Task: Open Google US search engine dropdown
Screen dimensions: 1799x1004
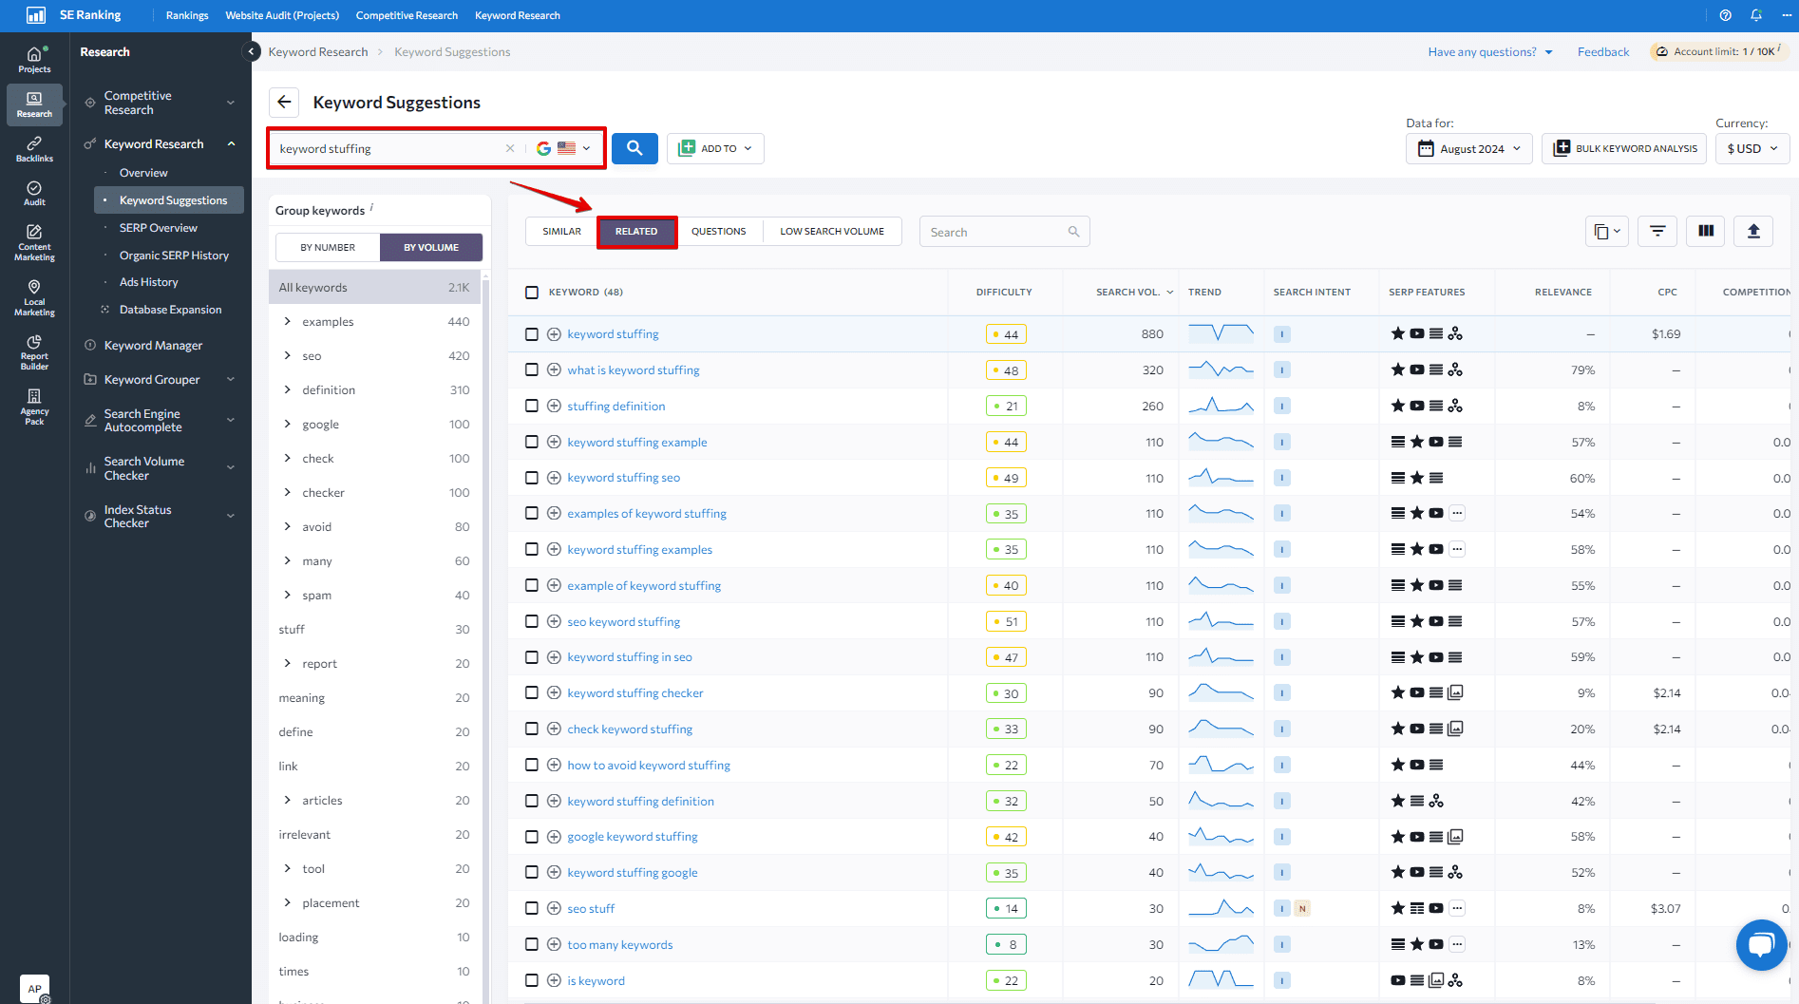Action: 563,148
